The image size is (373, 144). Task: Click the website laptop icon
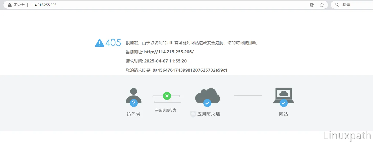coord(284,95)
